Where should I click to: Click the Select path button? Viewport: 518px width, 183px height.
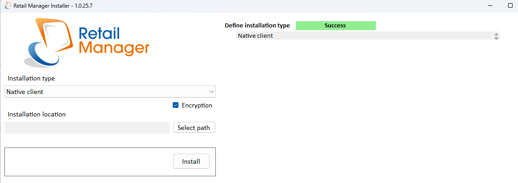(194, 128)
